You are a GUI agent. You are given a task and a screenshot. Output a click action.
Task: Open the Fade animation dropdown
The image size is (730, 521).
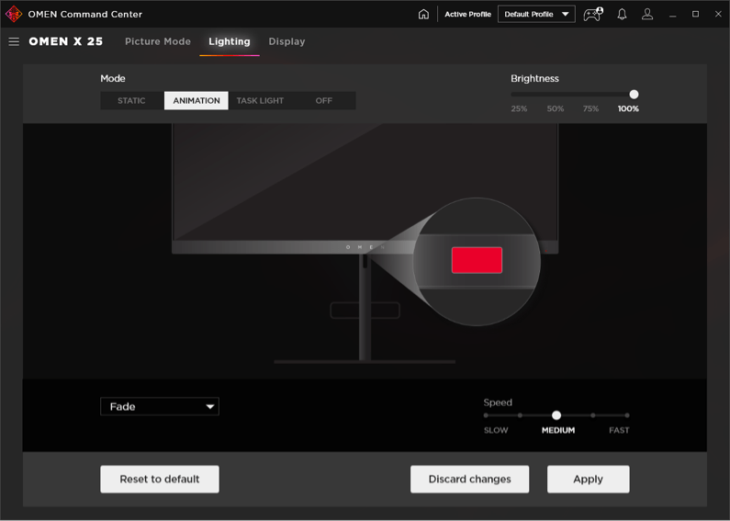(x=160, y=406)
